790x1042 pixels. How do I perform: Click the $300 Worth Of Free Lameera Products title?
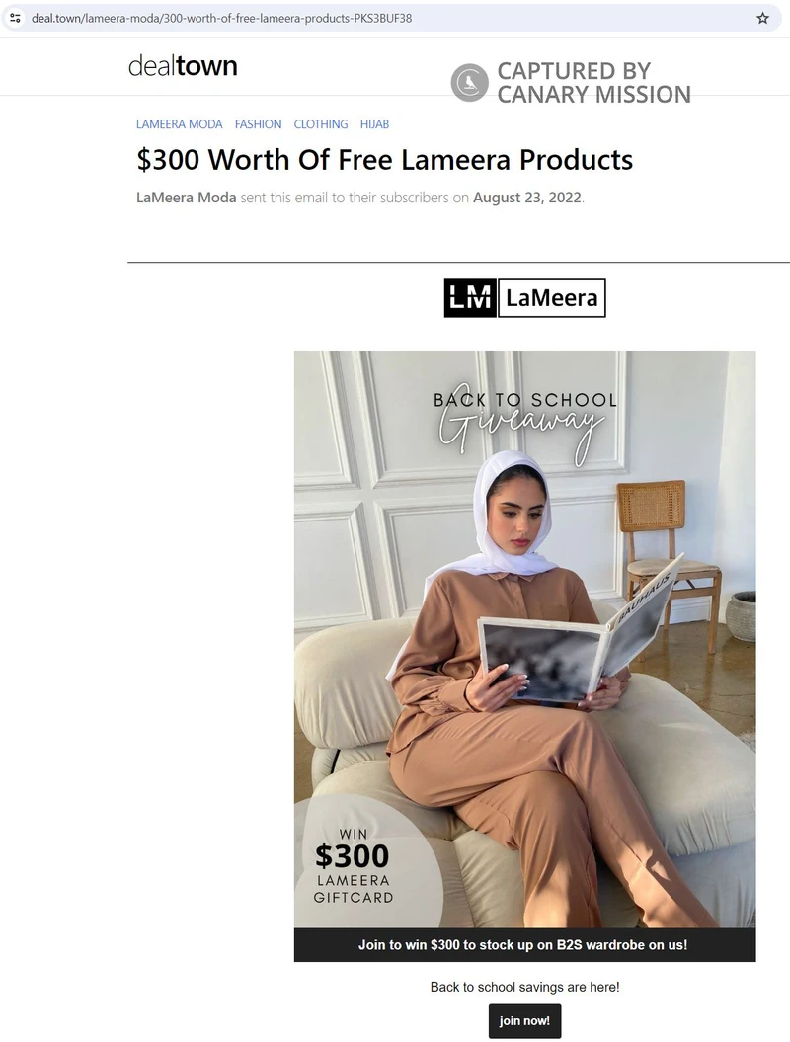click(x=385, y=160)
